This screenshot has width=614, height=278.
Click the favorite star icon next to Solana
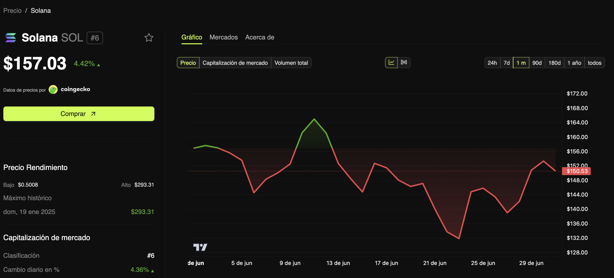(149, 38)
